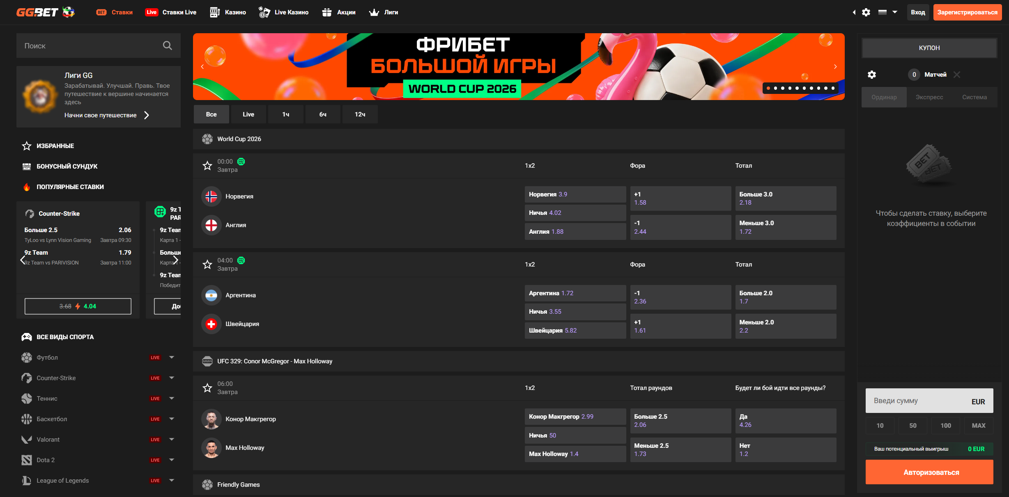The width and height of the screenshot is (1009, 497).
Task: Click bet builder icon next to 04:00
Action: pyautogui.click(x=241, y=260)
